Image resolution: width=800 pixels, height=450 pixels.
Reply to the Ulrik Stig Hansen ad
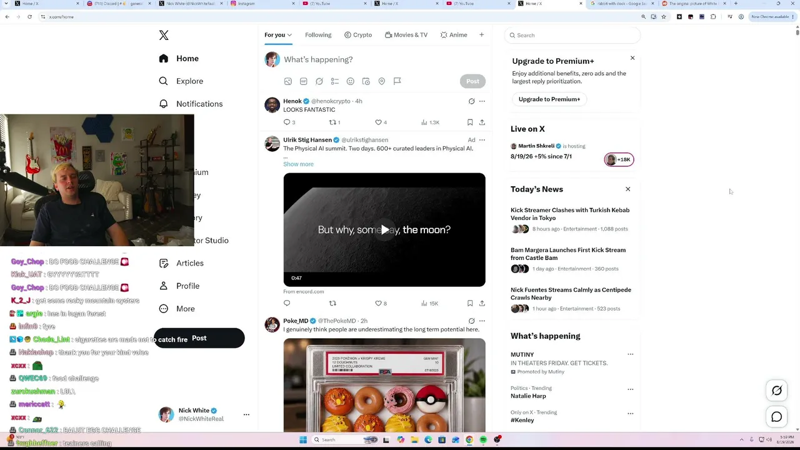pos(287,304)
